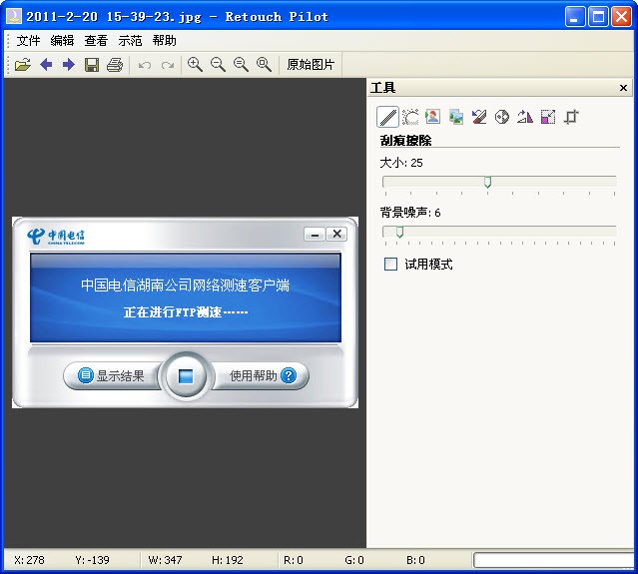Click G: 0 in the status bar
638x574 pixels.
pos(354,560)
